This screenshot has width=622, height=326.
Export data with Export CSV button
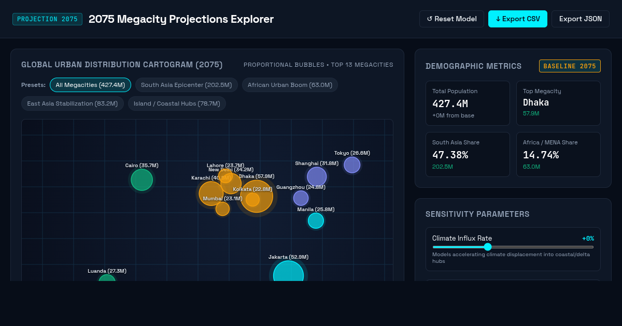518,19
